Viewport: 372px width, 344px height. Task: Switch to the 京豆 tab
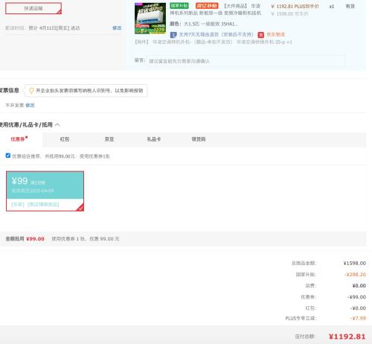[x=109, y=139]
